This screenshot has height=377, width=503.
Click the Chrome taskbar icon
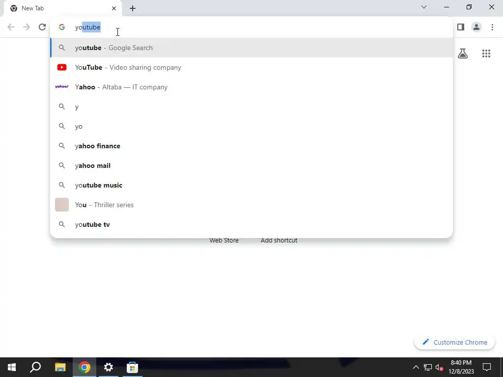click(84, 367)
